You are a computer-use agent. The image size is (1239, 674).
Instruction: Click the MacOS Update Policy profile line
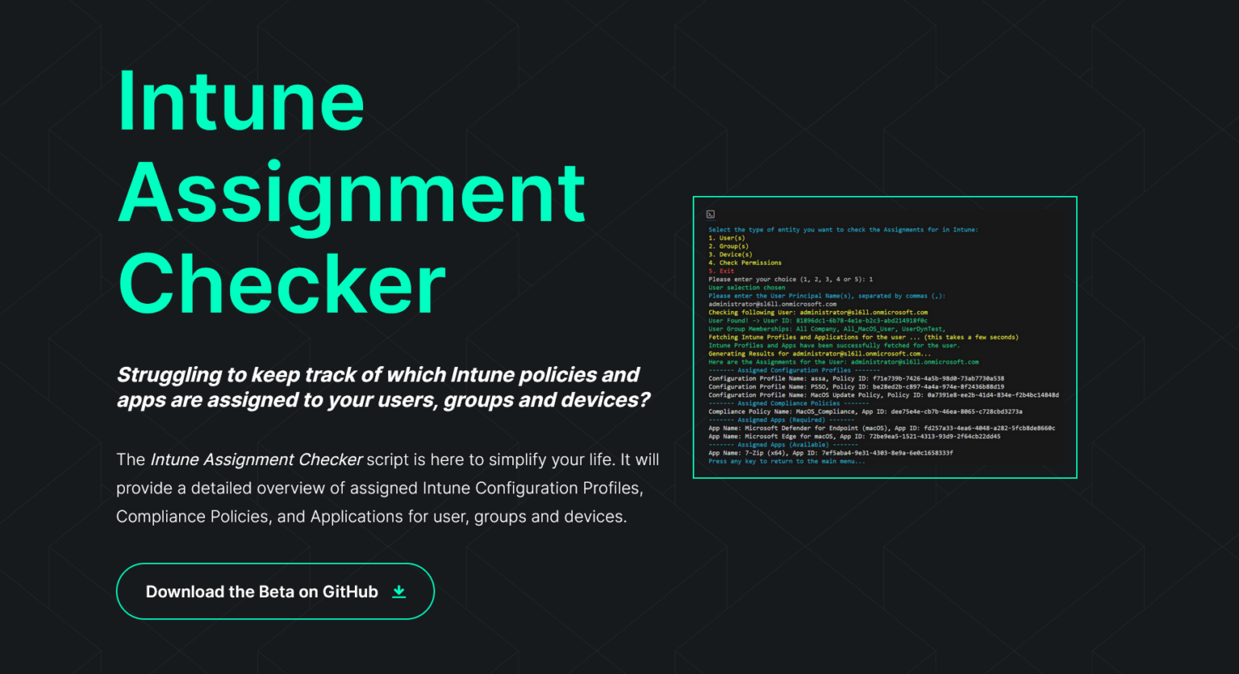pyautogui.click(x=883, y=395)
